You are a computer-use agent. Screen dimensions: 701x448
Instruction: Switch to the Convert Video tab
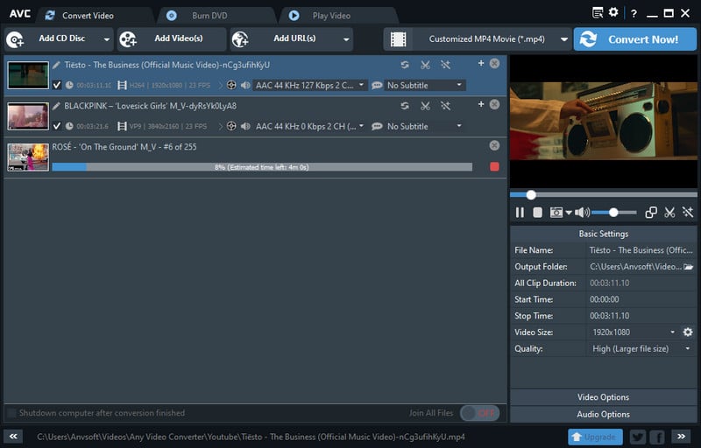tap(95, 16)
